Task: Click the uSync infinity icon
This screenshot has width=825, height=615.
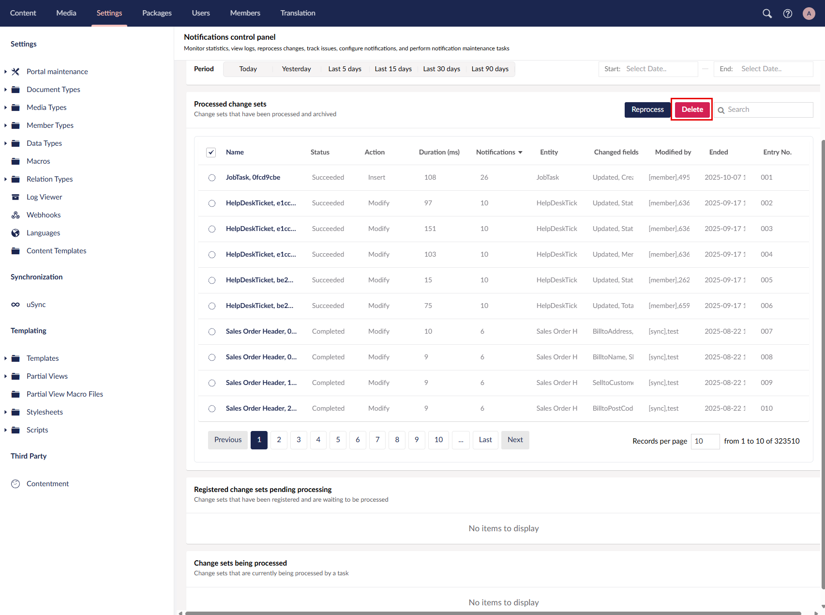Action: click(15, 305)
